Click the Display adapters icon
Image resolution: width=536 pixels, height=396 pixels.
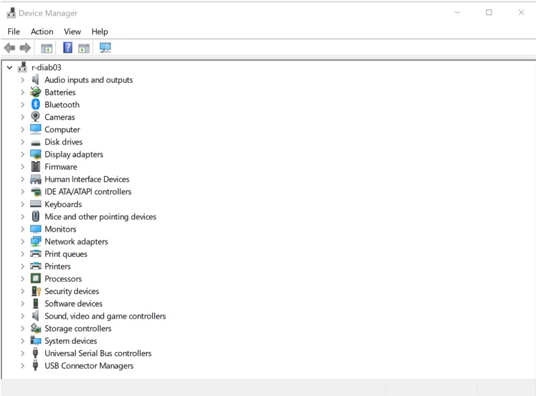click(x=36, y=154)
